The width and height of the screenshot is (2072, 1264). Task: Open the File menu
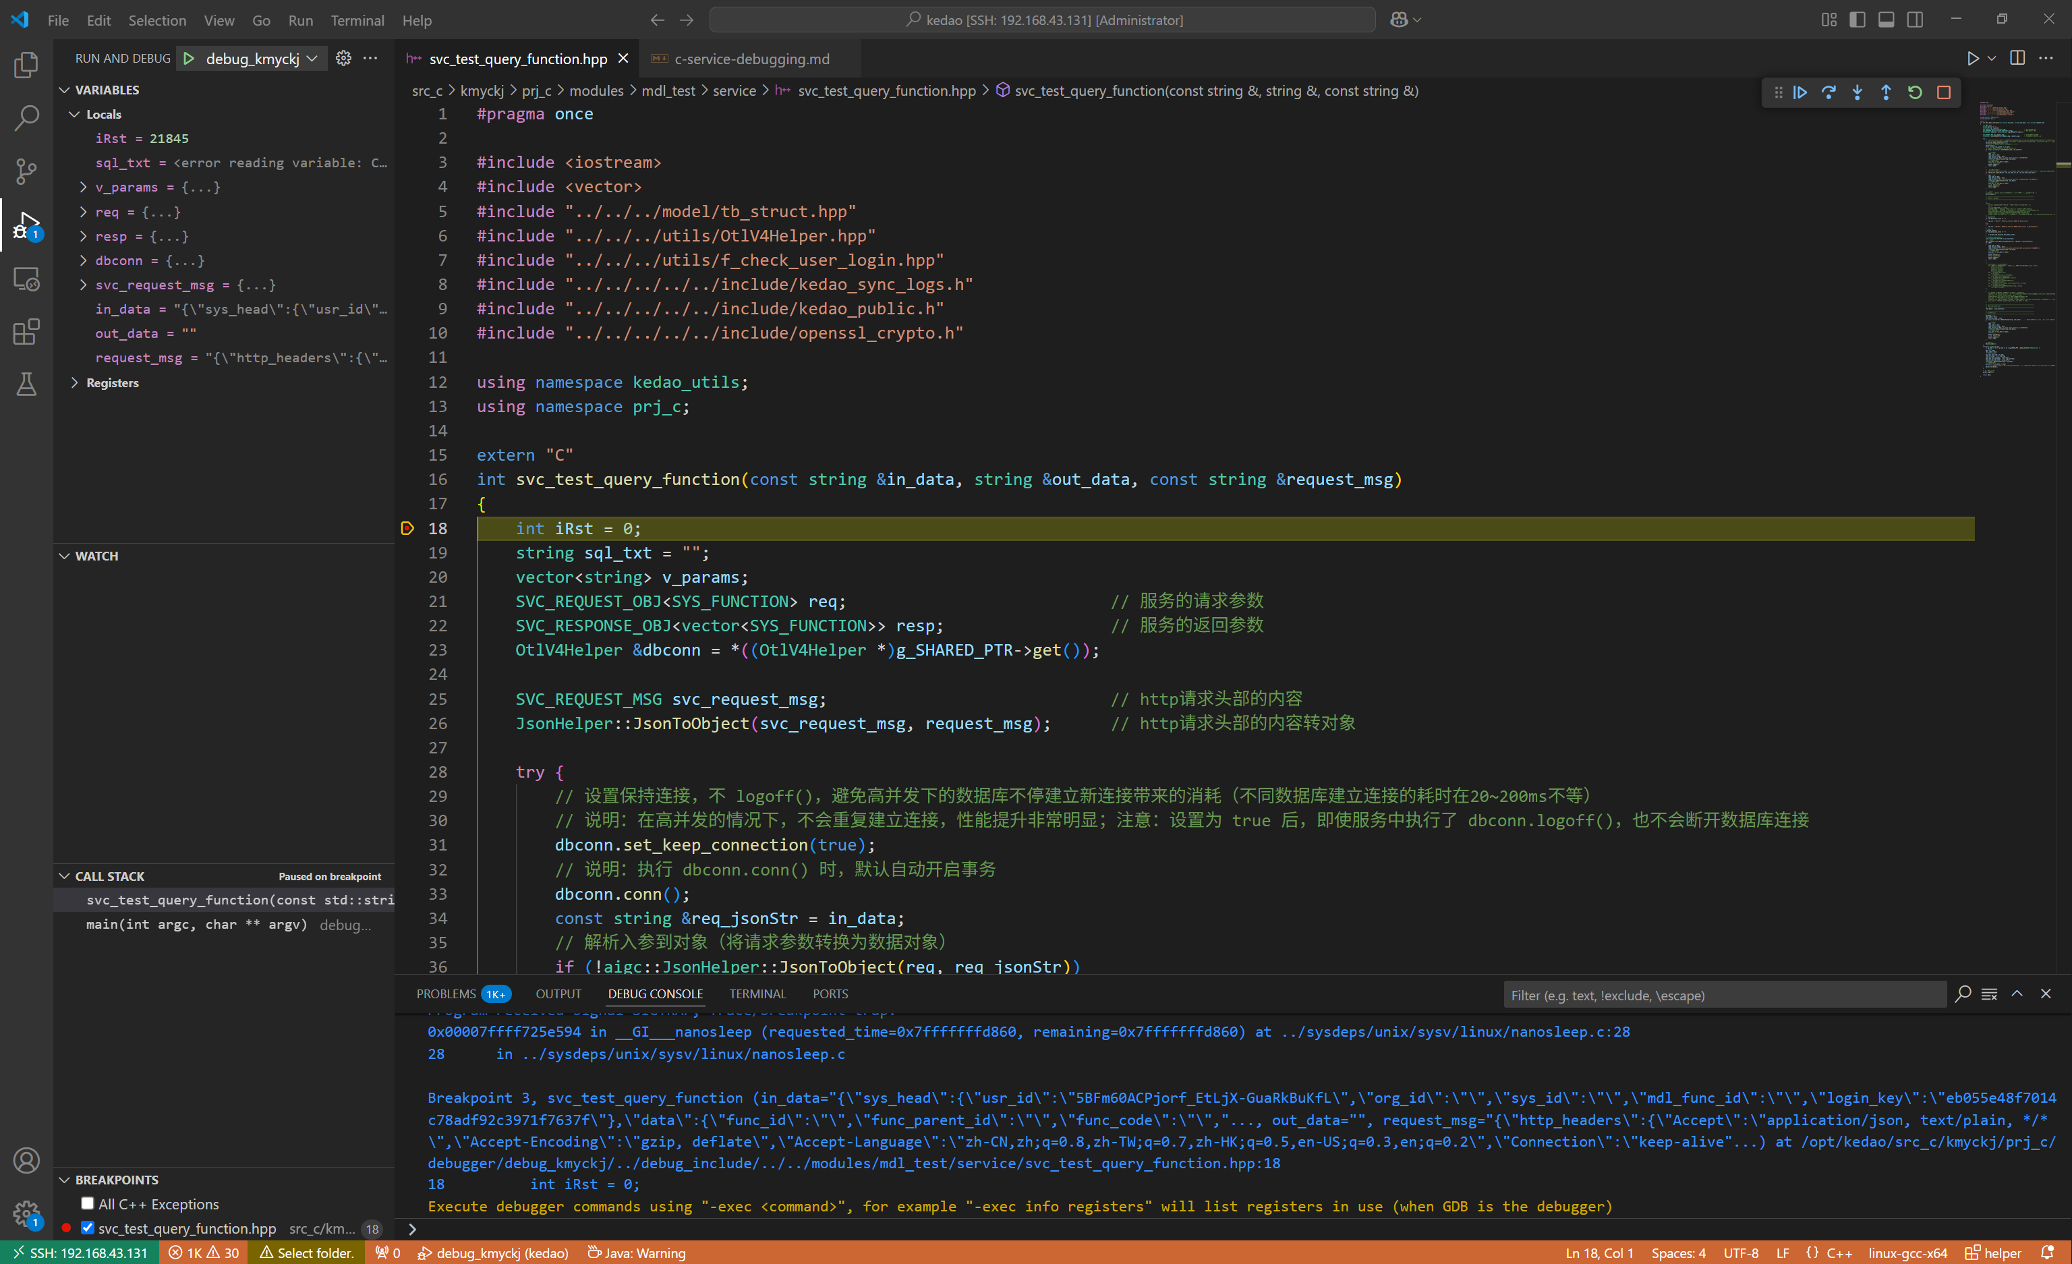coord(58,20)
